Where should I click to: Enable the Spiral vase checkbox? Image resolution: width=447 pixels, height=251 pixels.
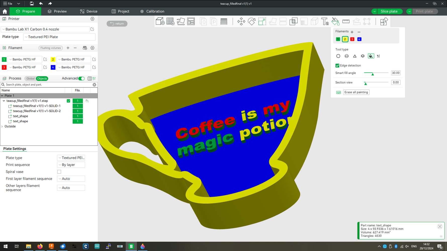pyautogui.click(x=59, y=172)
